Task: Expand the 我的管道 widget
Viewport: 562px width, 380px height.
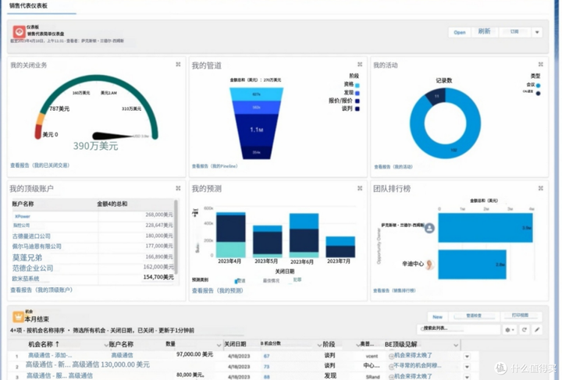Action: (x=360, y=65)
